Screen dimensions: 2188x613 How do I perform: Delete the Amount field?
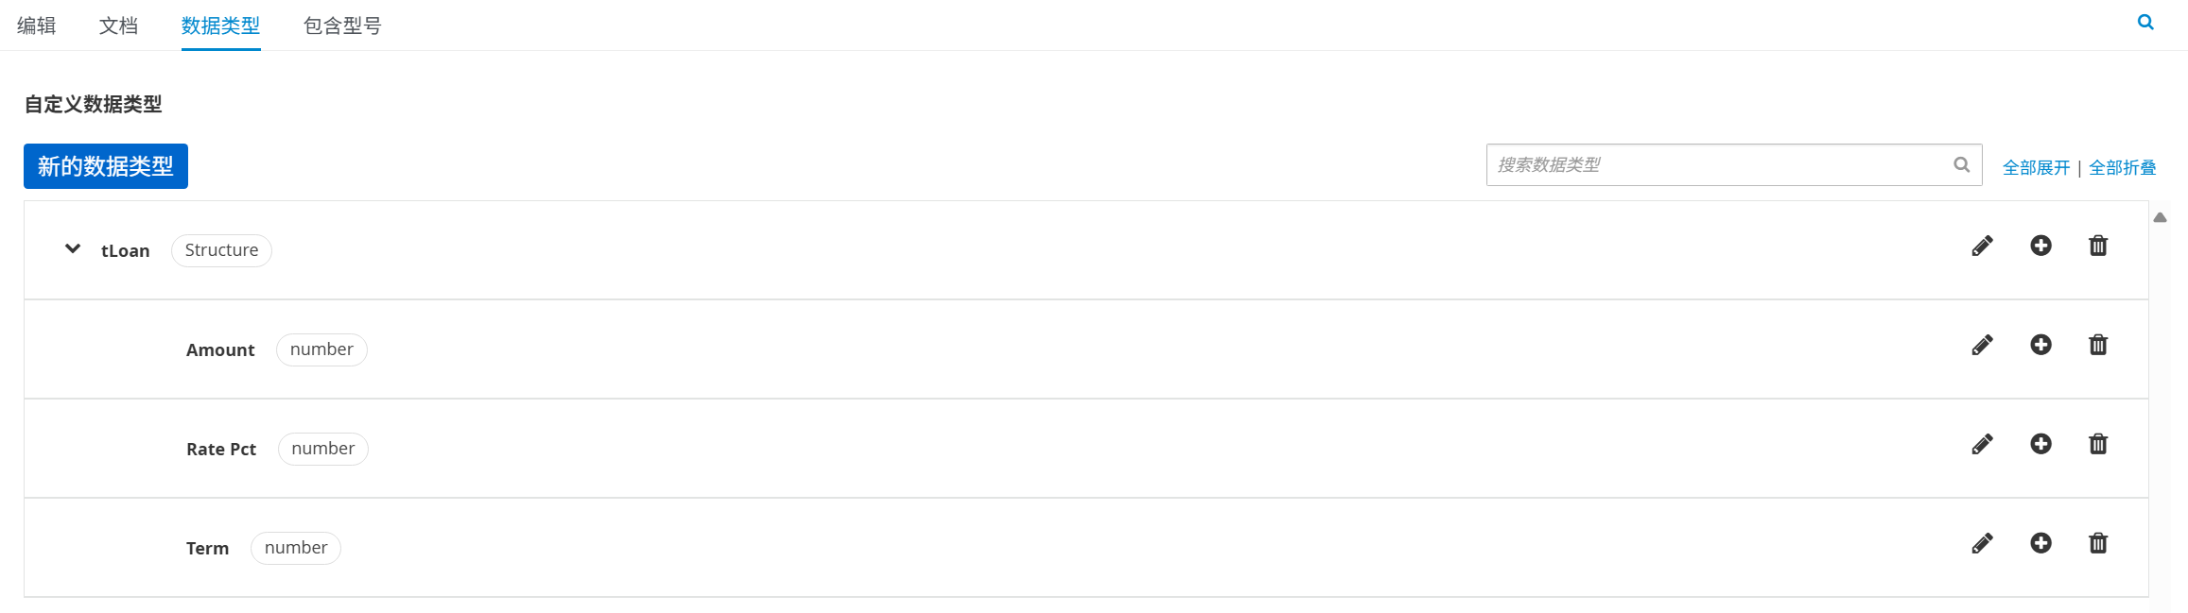point(2098,345)
